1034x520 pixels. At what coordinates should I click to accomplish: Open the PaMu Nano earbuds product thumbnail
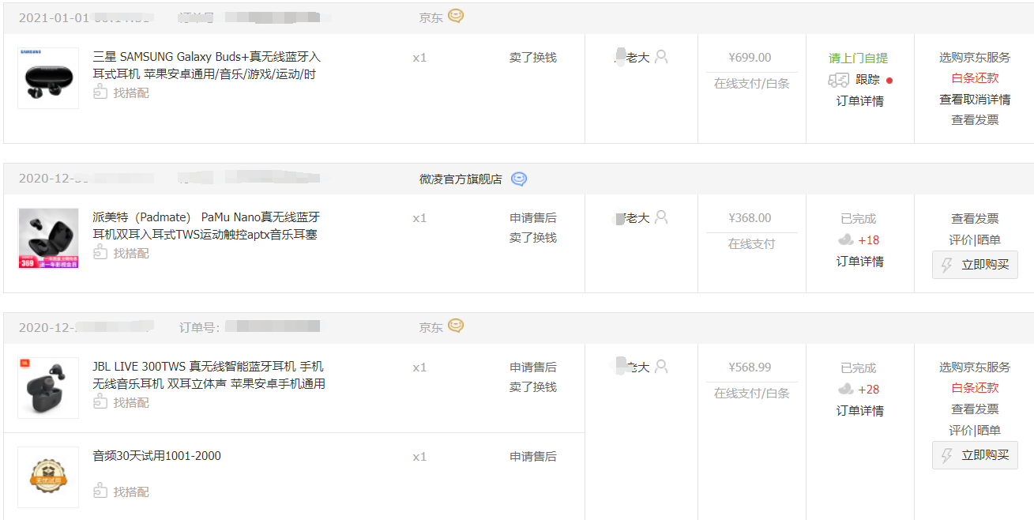[48, 239]
